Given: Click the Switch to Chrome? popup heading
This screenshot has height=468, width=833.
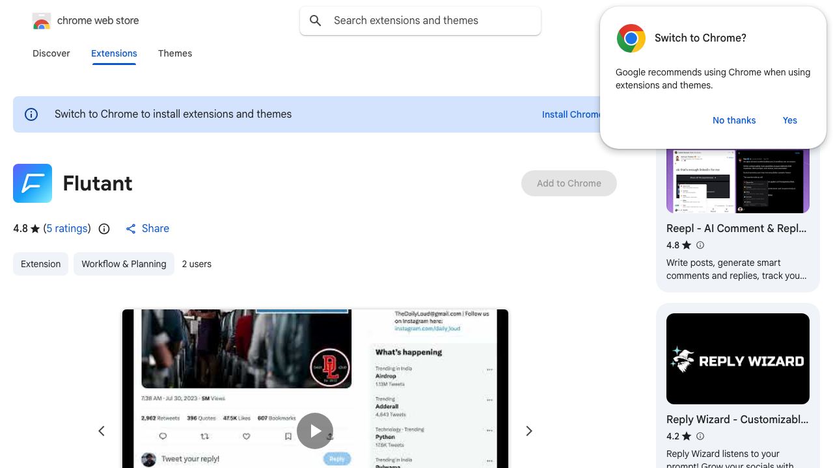Looking at the screenshot, I should pos(700,38).
